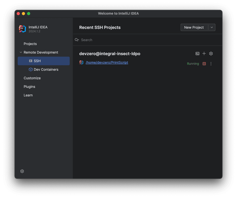Go to the Plugins page
The width and height of the screenshot is (237, 198).
[29, 87]
